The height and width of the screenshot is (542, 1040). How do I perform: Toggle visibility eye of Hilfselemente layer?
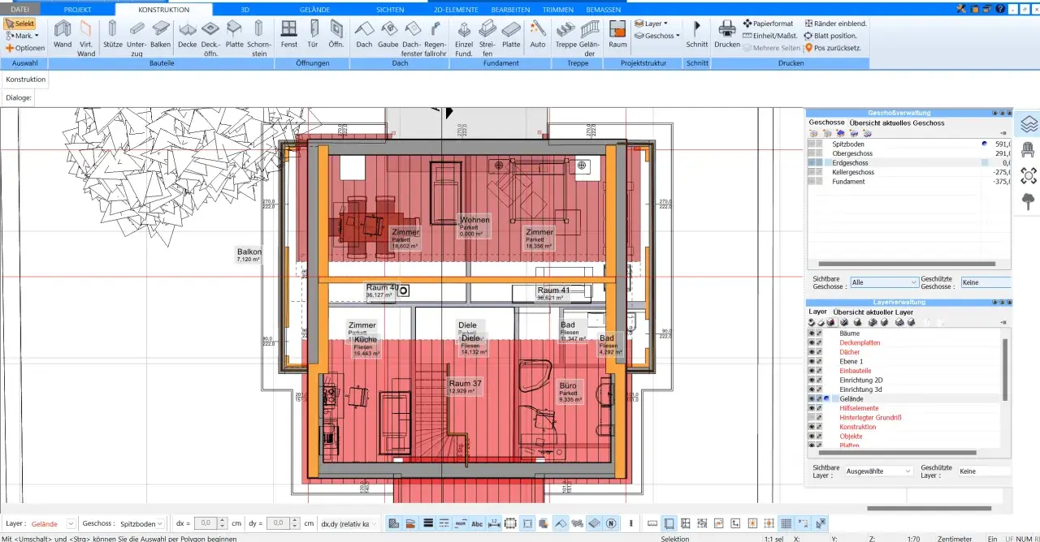(x=811, y=408)
